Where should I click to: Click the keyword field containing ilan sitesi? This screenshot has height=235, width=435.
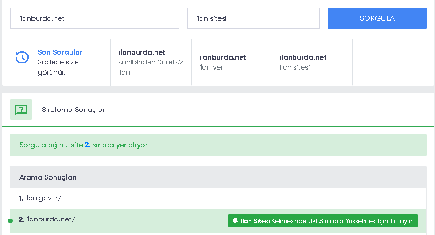254,18
